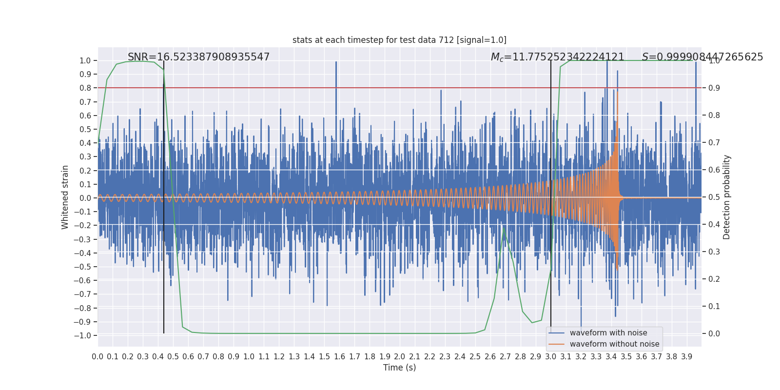Image resolution: width=780 pixels, height=390 pixels.
Task: Click the 'Time (s)' x-axis label
Action: pos(399,368)
